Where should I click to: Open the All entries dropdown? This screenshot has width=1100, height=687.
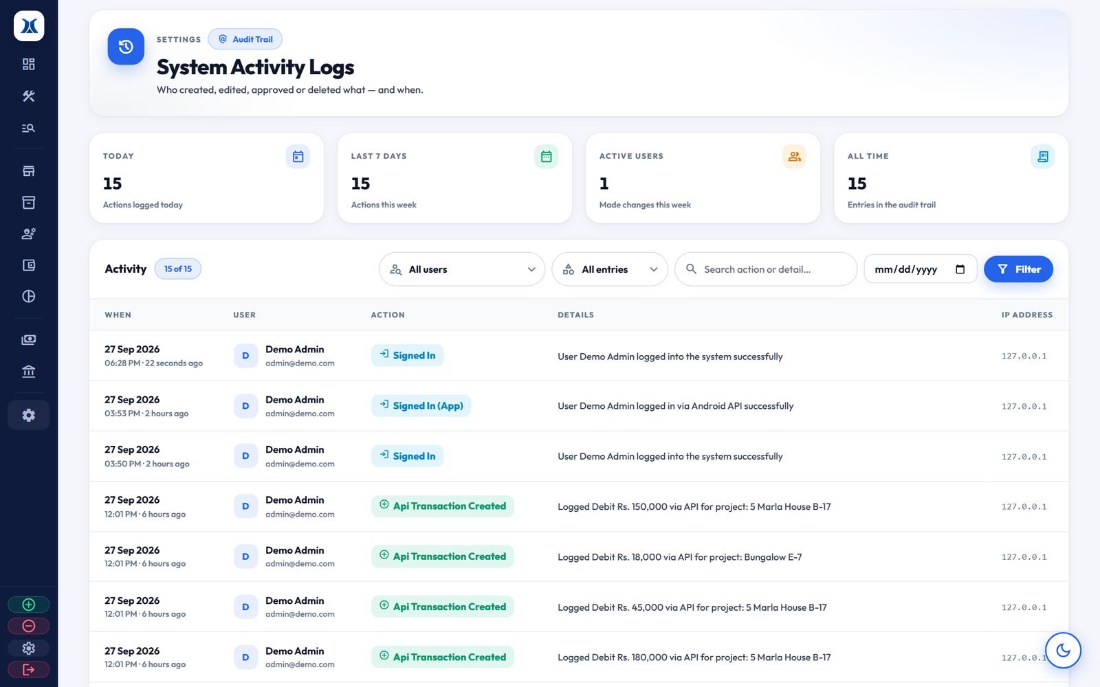tap(610, 269)
